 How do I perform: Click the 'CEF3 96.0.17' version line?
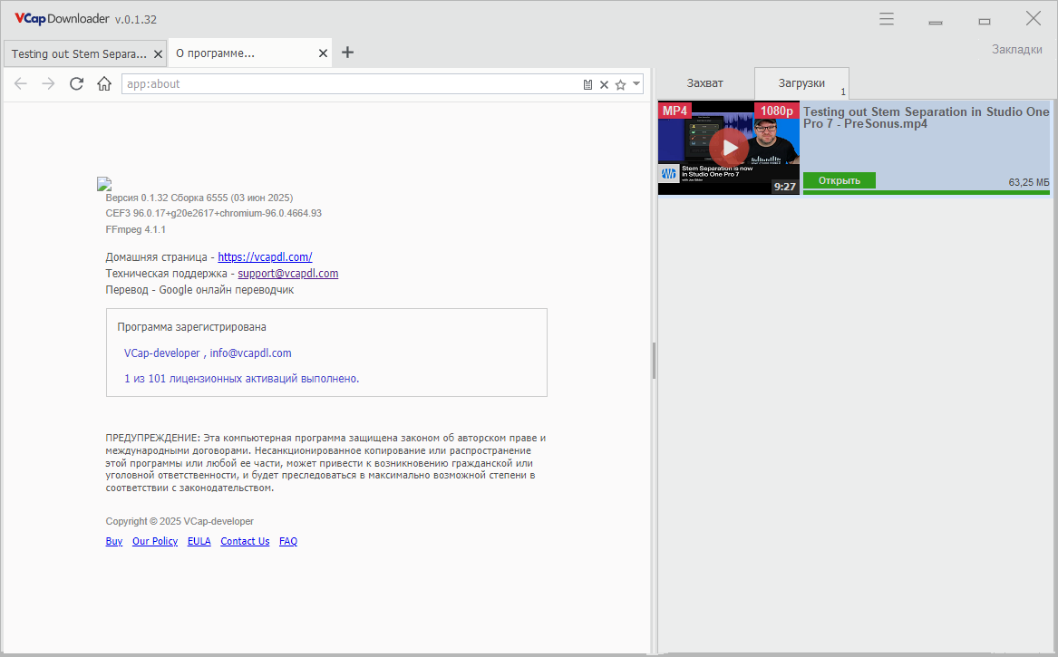214,213
